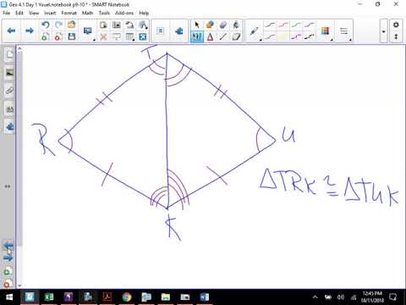Image resolution: width=406 pixels, height=305 pixels.
Task: Open a file using folder icon
Action: coord(72,25)
